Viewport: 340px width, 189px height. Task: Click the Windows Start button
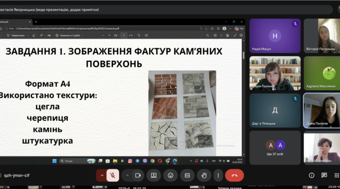(x=54, y=161)
